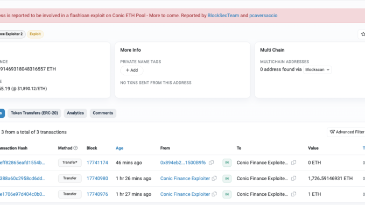
Task: Click Transfer method badge in 17740976 row
Action: click(70, 194)
